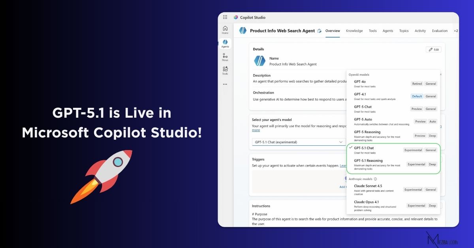Switch to the Knowledge tab

354,31
